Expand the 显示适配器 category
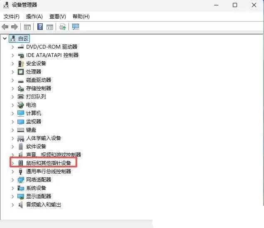 (x=12, y=196)
